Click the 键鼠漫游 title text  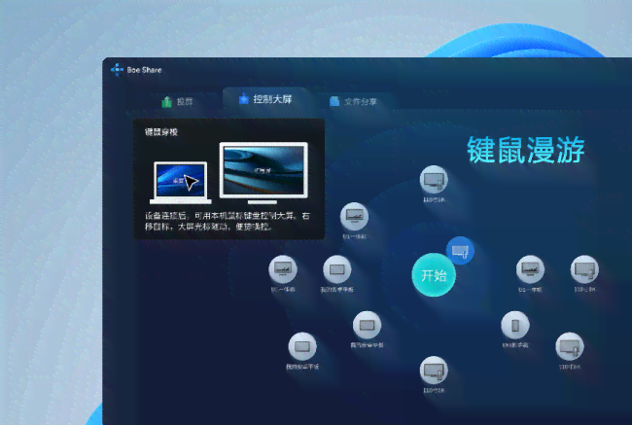(526, 150)
